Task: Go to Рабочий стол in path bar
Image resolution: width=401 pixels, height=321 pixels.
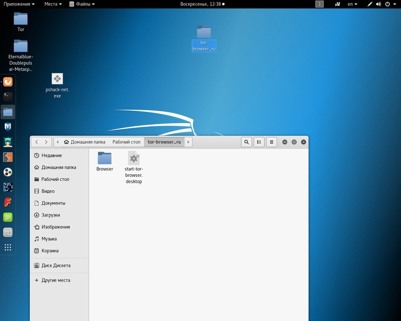Action: pos(126,142)
